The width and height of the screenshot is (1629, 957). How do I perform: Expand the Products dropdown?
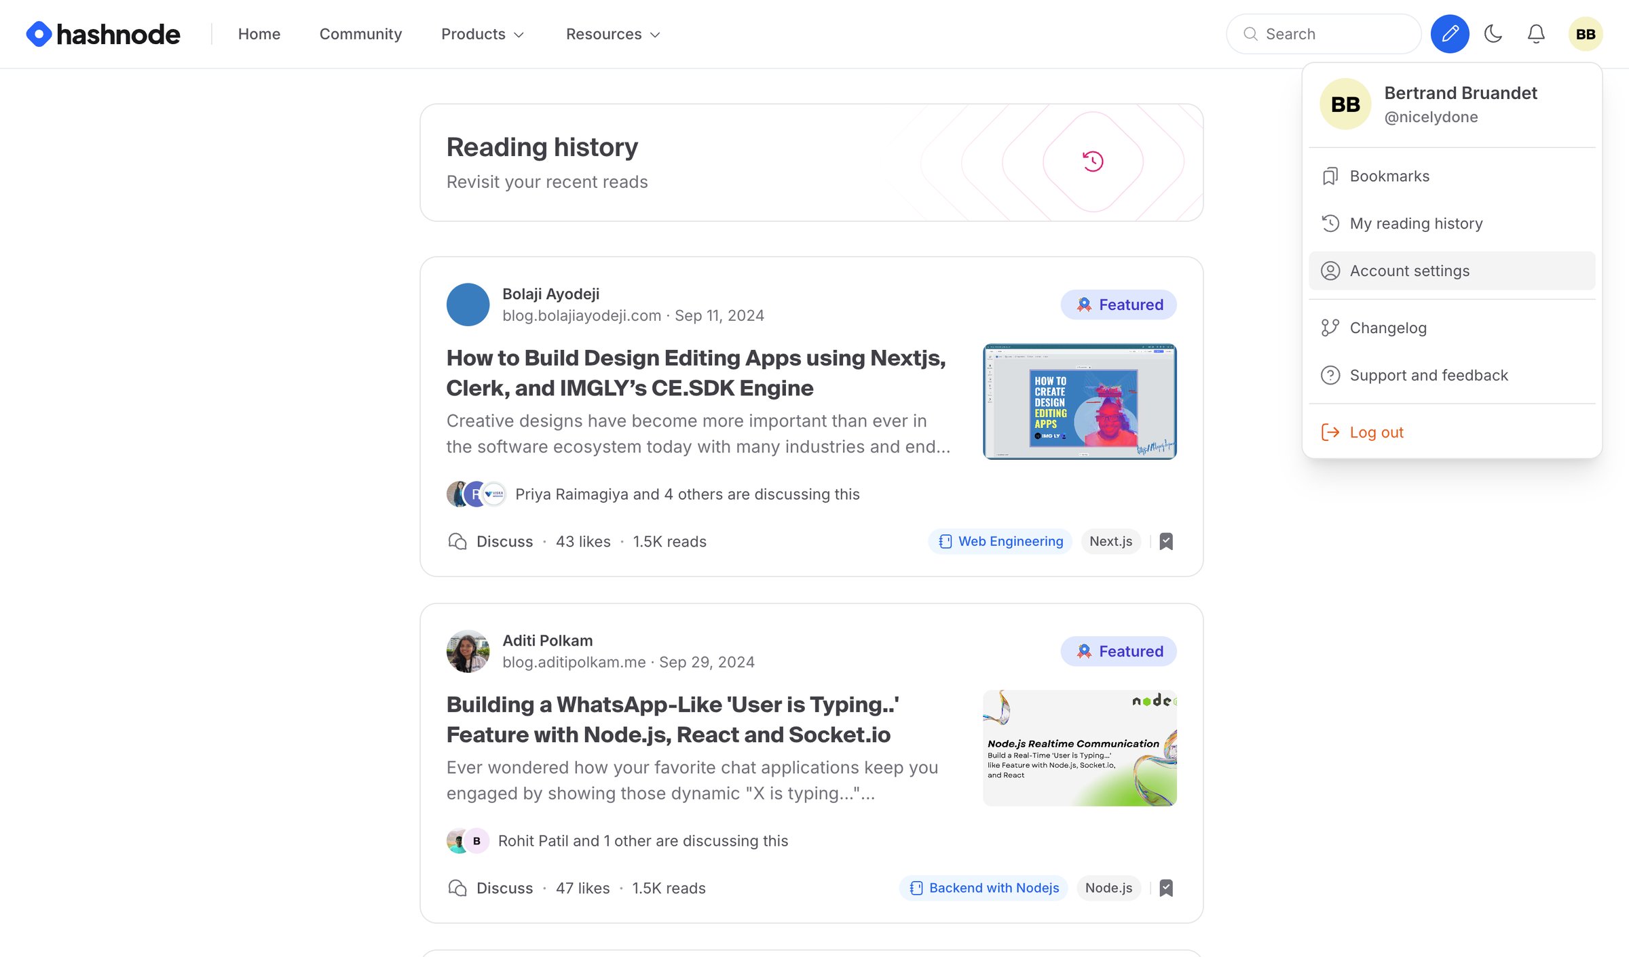[x=483, y=34]
